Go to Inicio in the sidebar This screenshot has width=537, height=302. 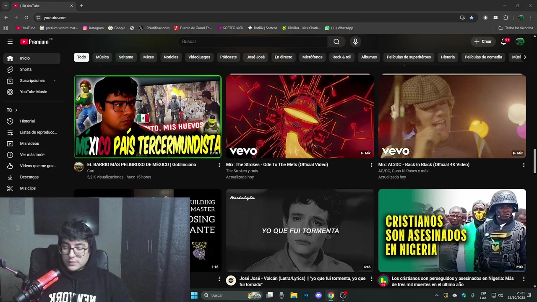click(32, 58)
